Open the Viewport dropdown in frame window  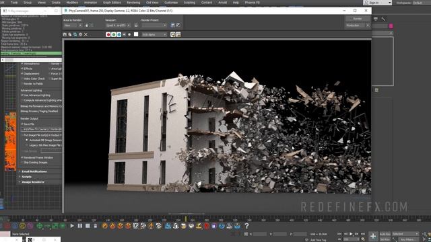coord(118,26)
